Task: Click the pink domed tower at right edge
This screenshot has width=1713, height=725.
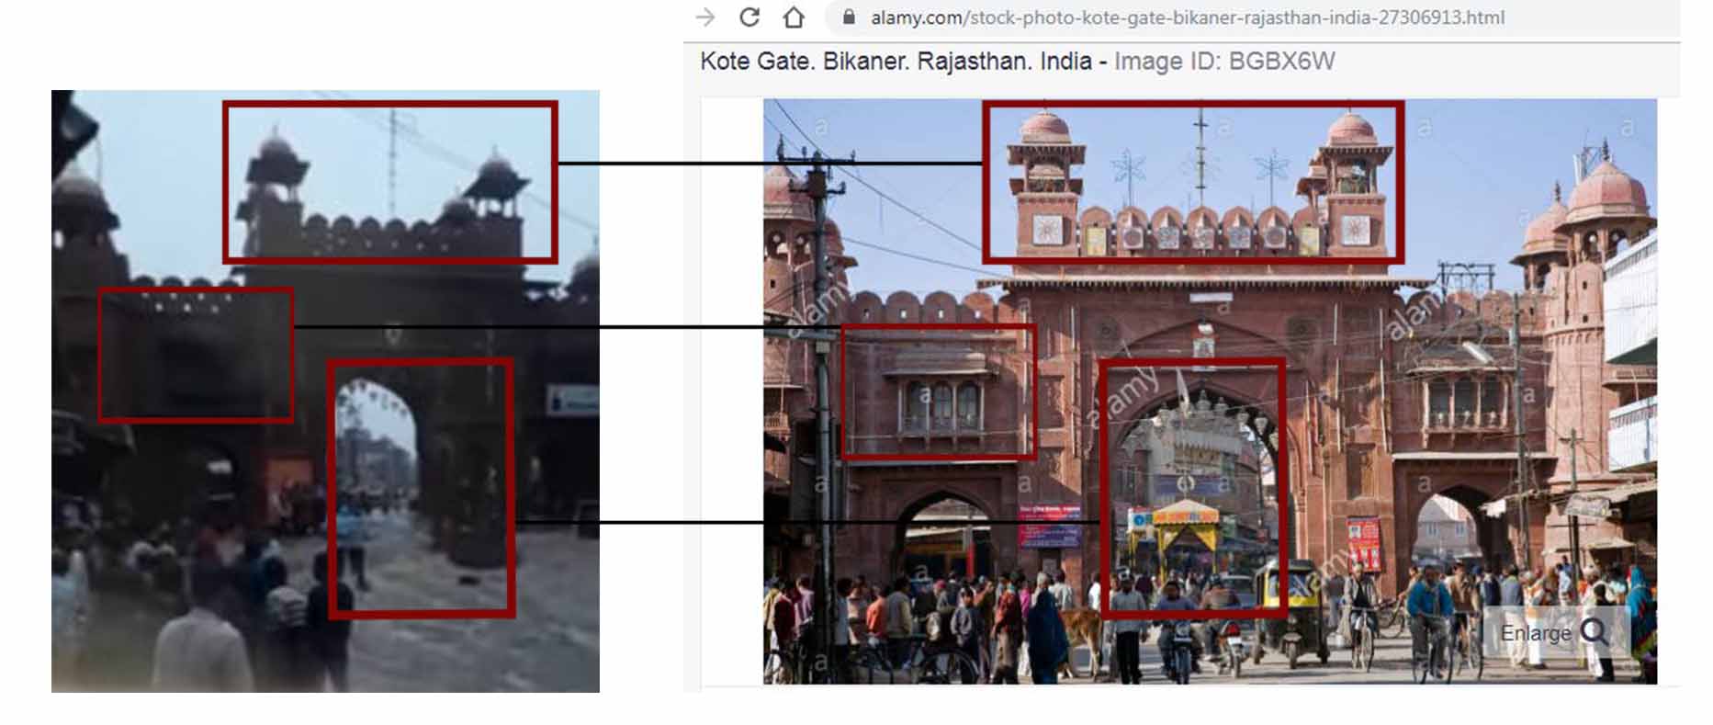Action: click(1606, 211)
